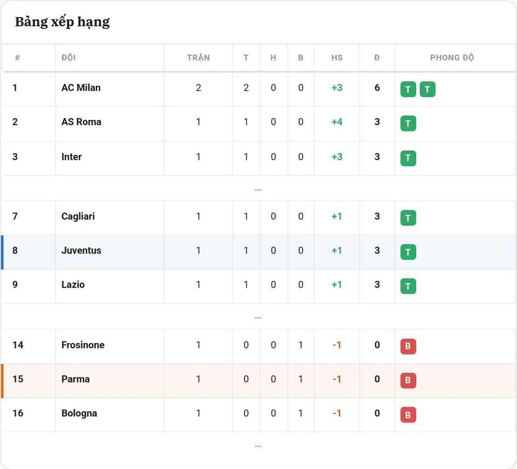Open the Juventus team link
This screenshot has width=517, height=469.
click(82, 251)
